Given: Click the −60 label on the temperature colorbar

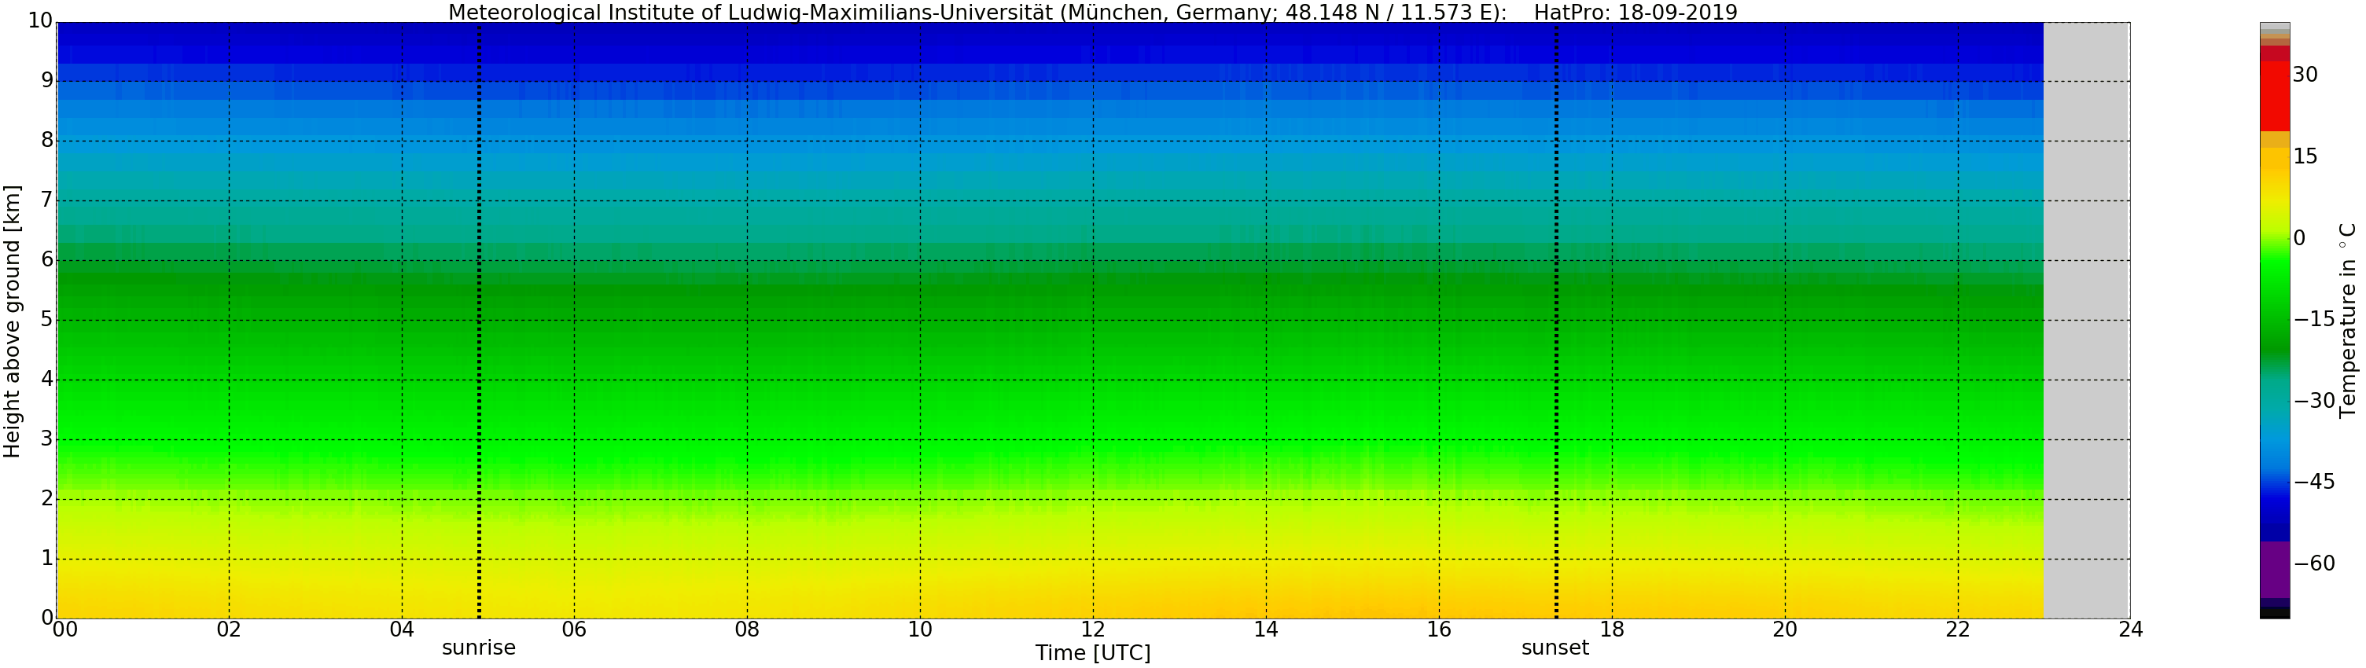Looking at the screenshot, I should click(x=2313, y=563).
